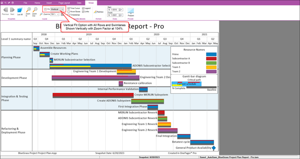The height and width of the screenshot is (159, 300).
Task: Click the Development Phase swimlane label
Action: (x=14, y=78)
